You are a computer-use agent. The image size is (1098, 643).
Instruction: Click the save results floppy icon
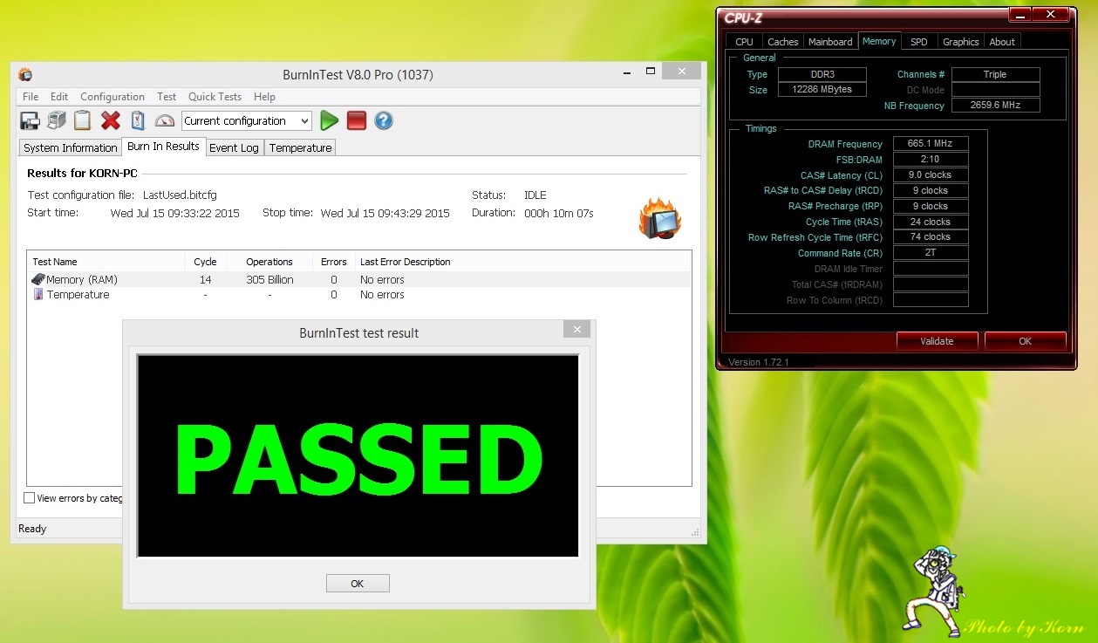[x=30, y=120]
